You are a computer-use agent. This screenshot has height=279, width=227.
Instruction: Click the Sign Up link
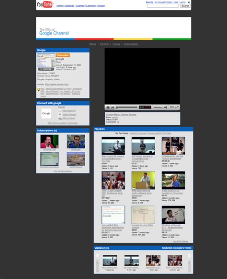[x=149, y=2]
